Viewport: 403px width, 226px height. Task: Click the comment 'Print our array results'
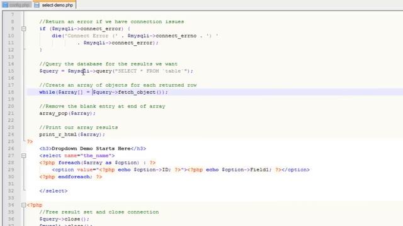coord(79,127)
